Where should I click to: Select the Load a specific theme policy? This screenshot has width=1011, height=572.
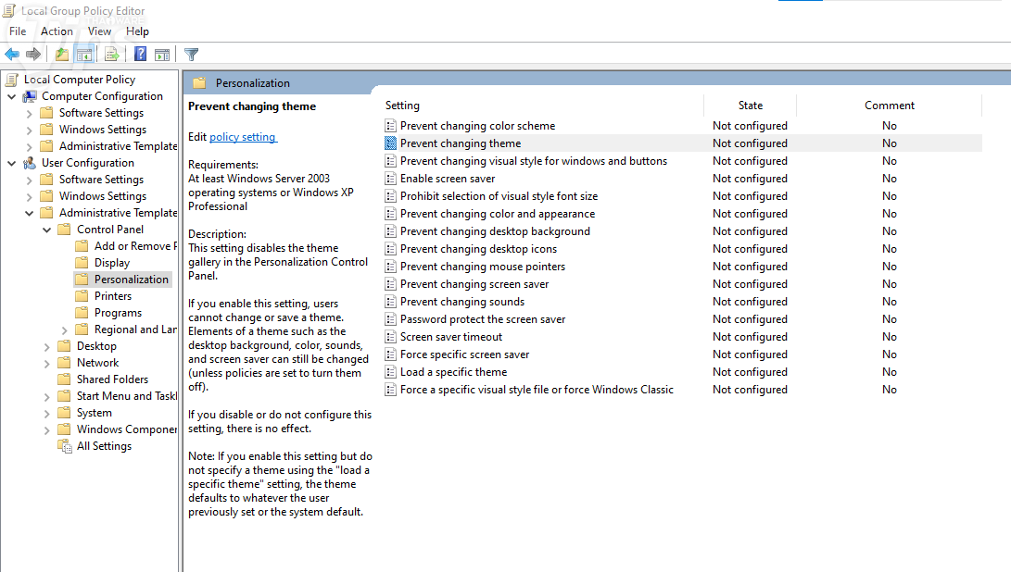453,372
